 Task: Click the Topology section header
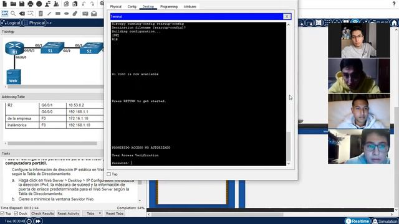click(x=52, y=32)
